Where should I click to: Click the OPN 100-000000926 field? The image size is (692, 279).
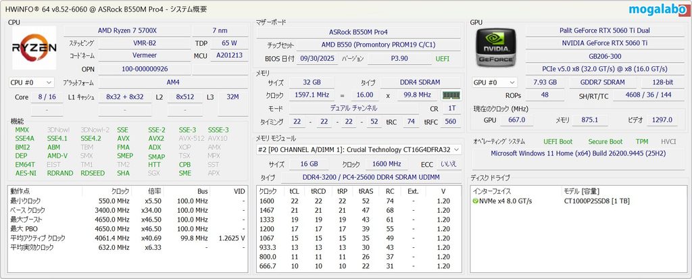coord(145,69)
